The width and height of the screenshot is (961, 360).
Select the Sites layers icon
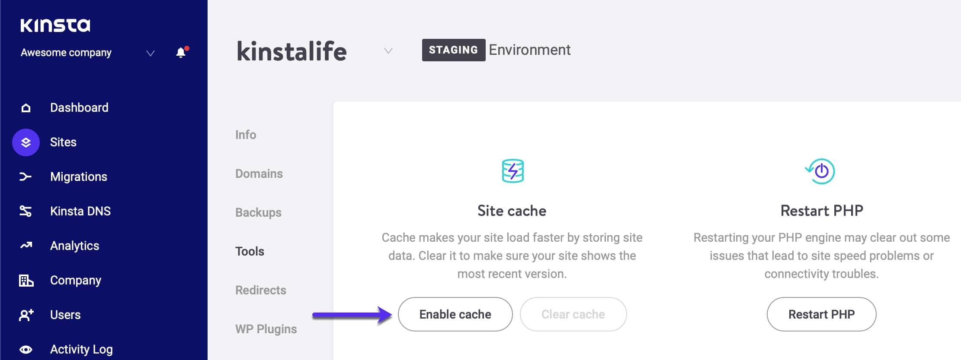tap(26, 142)
